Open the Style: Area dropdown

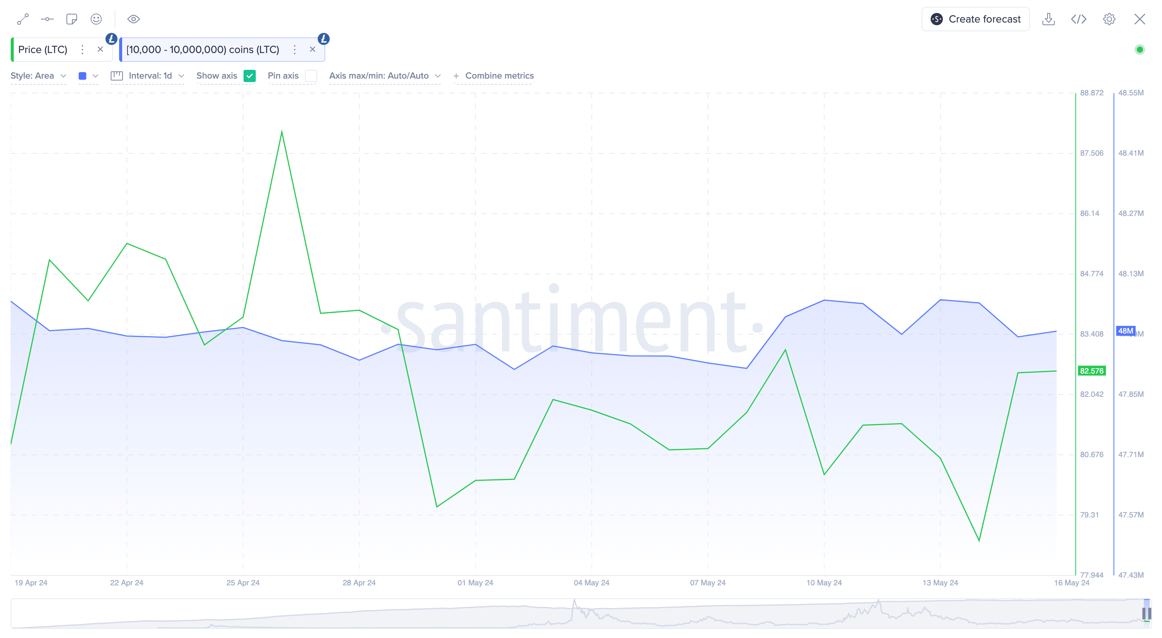(38, 76)
